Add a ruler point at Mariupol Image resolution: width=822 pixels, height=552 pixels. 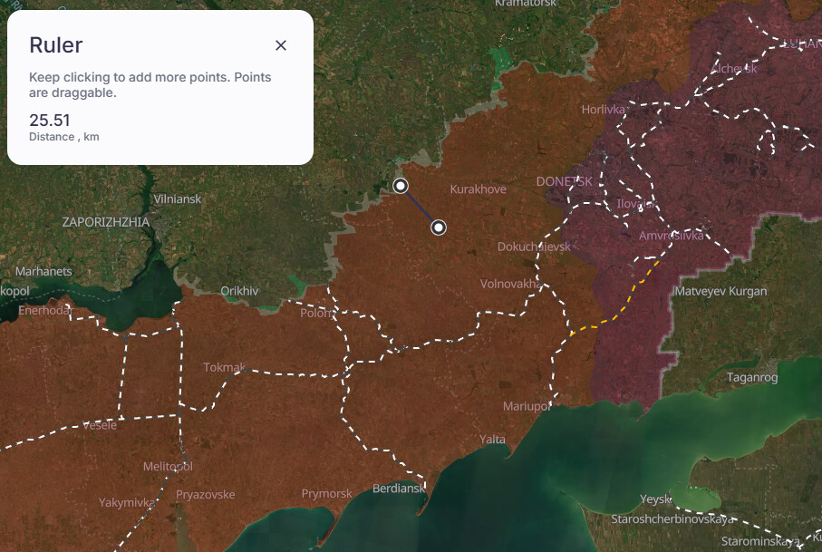pos(527,406)
